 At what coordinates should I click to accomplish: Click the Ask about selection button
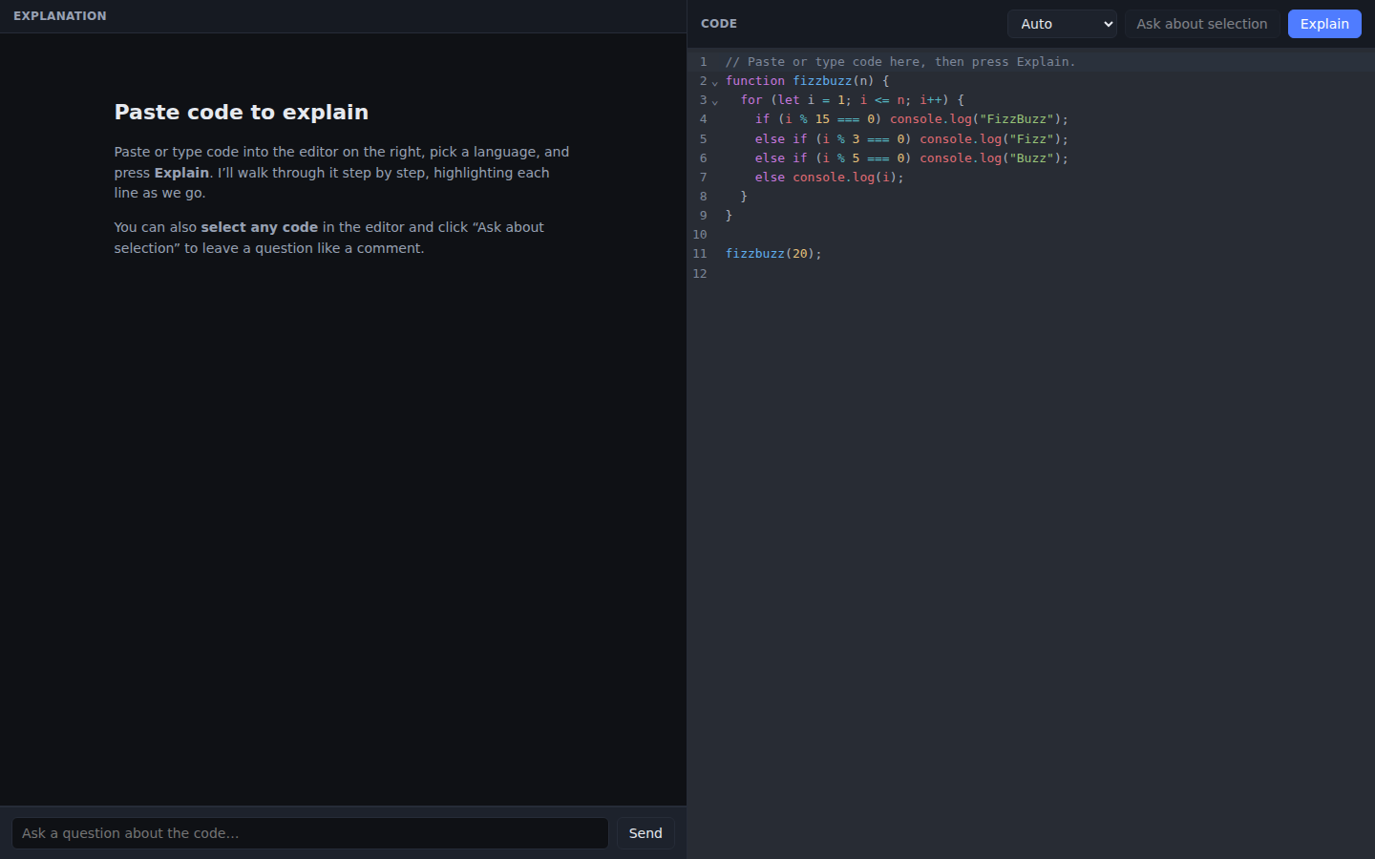click(1201, 24)
